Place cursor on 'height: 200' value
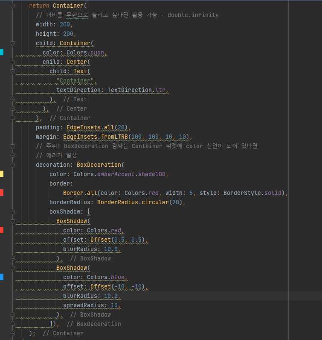The height and width of the screenshot is (340, 322). point(68,34)
